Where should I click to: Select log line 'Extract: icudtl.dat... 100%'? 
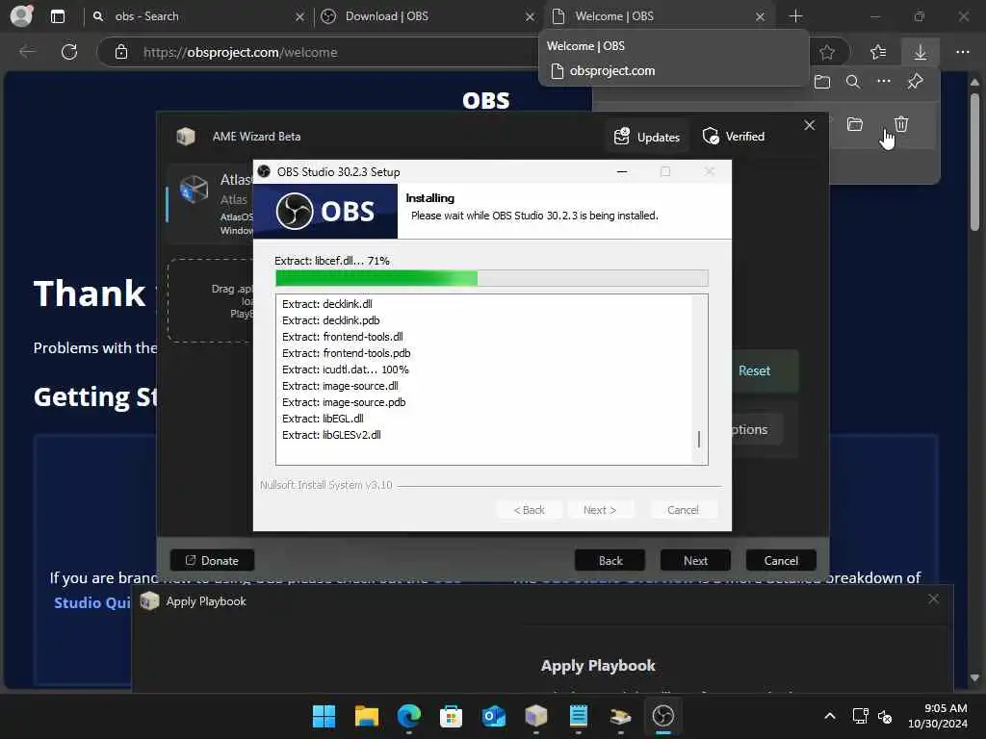pyautogui.click(x=346, y=369)
